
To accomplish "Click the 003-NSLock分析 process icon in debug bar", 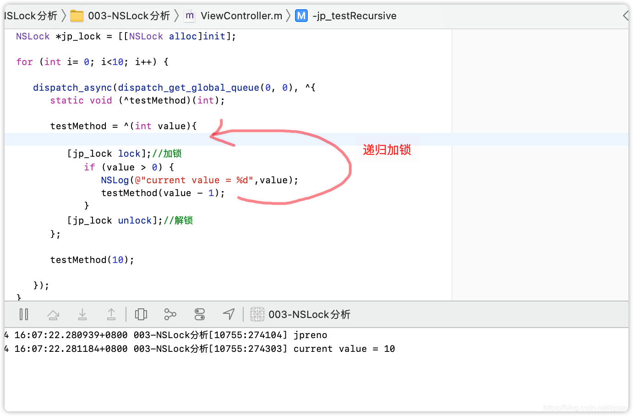I will coord(257,314).
